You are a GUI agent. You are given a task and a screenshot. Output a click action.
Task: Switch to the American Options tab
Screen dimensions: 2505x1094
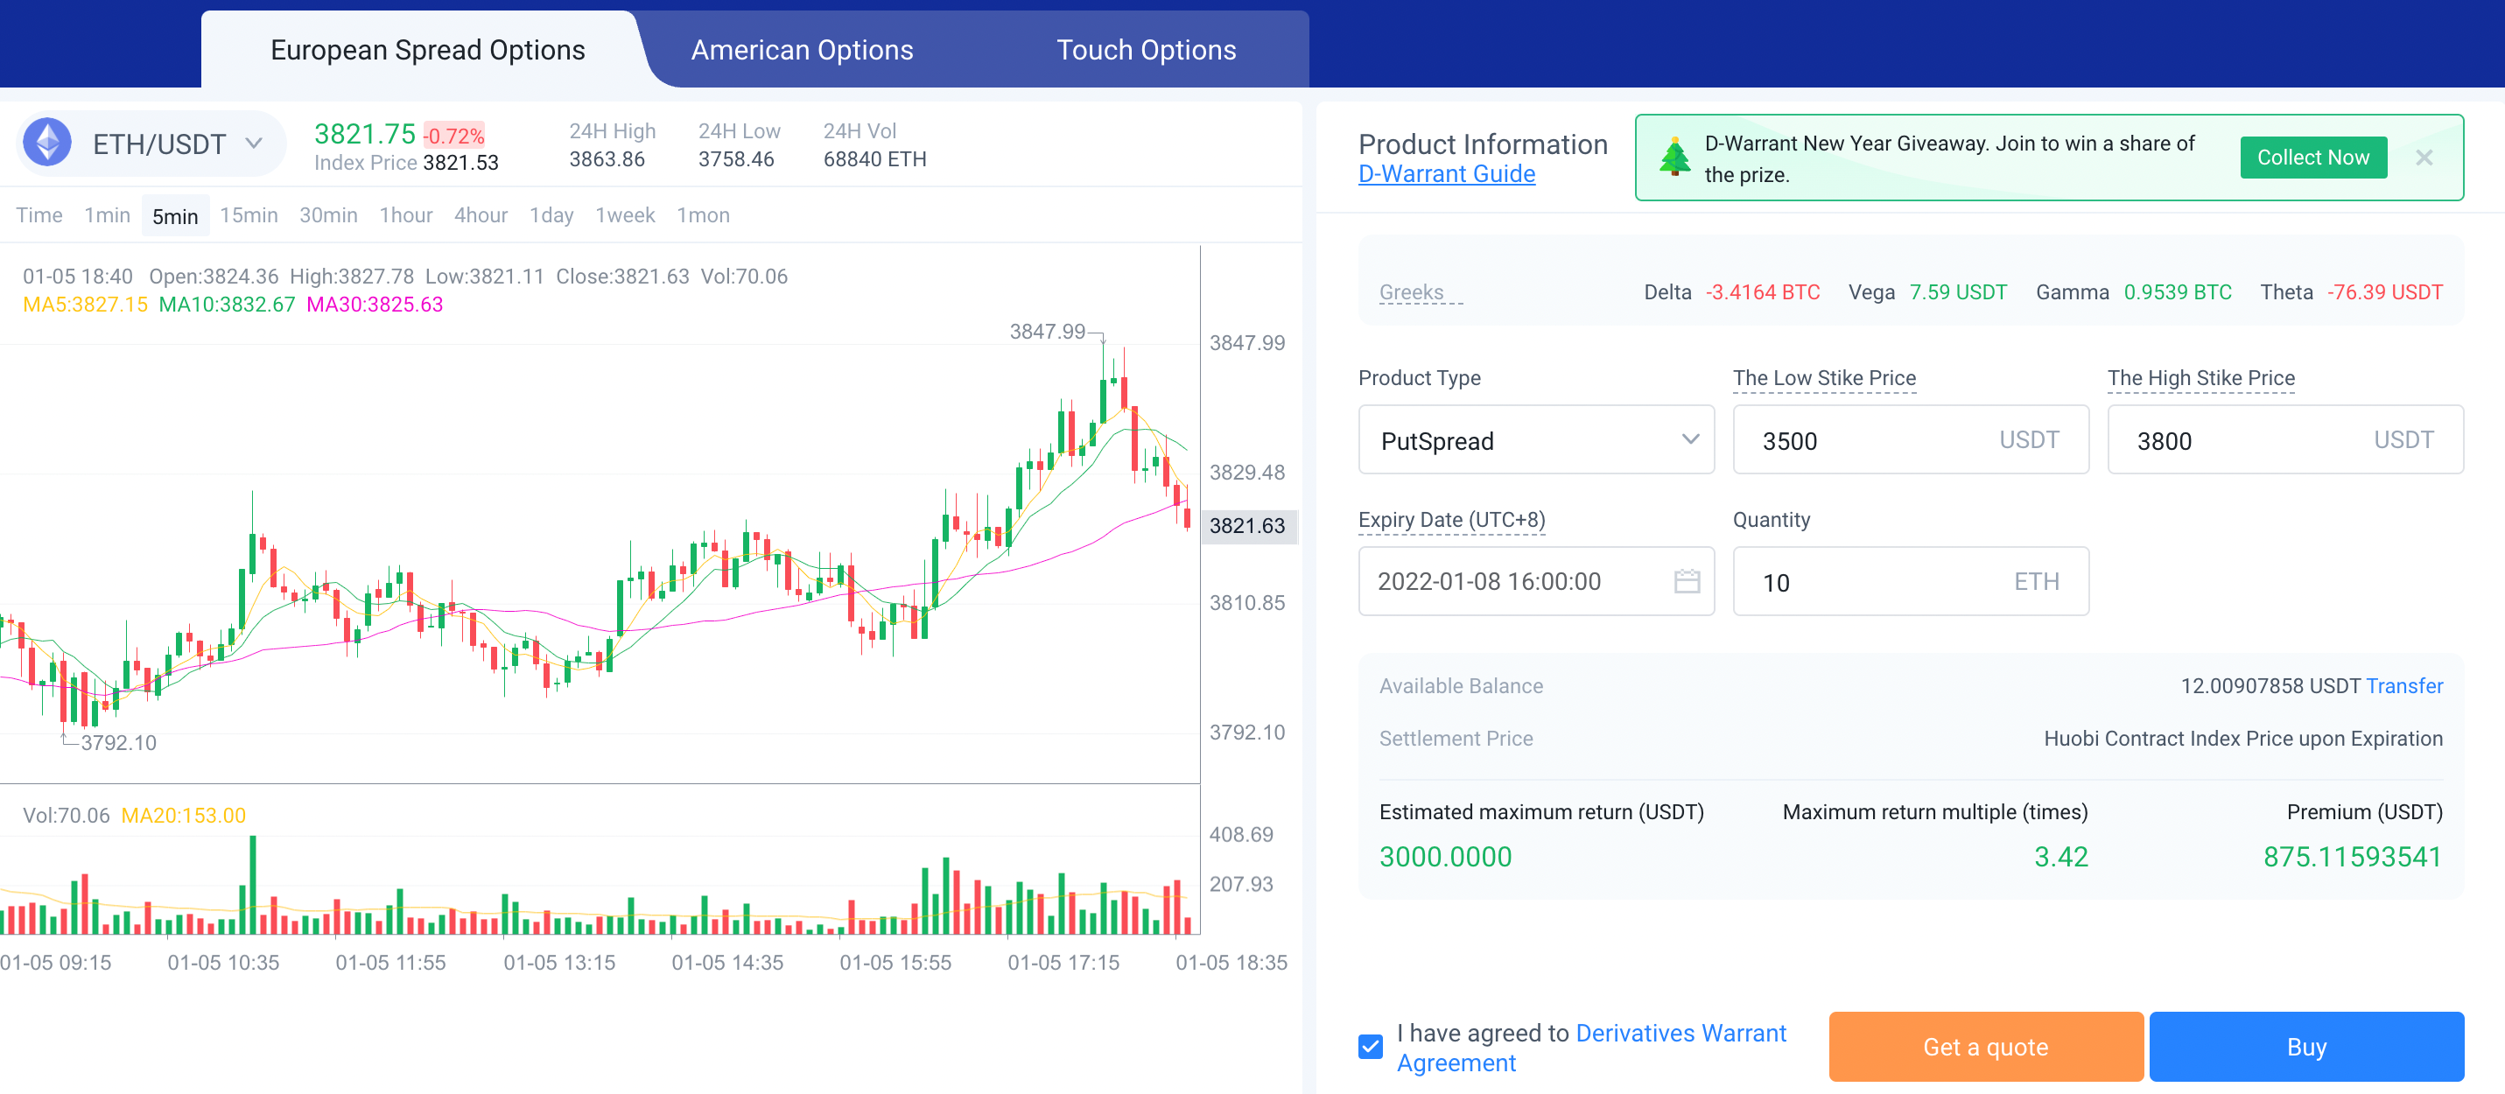(801, 50)
